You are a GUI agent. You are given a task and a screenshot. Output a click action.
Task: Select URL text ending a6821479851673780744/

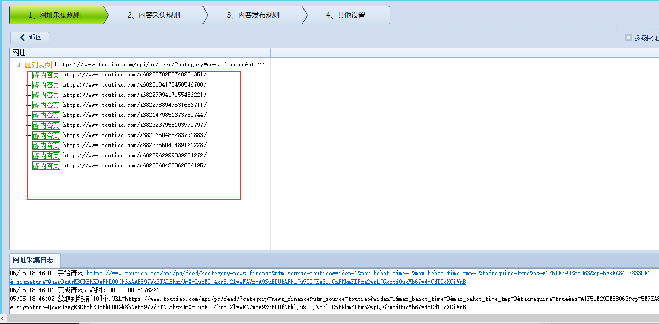(x=135, y=115)
